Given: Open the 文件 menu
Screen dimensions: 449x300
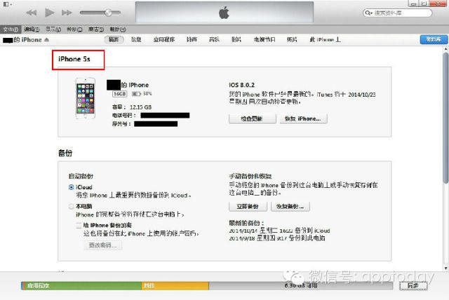Looking at the screenshot, I should click(x=11, y=29).
